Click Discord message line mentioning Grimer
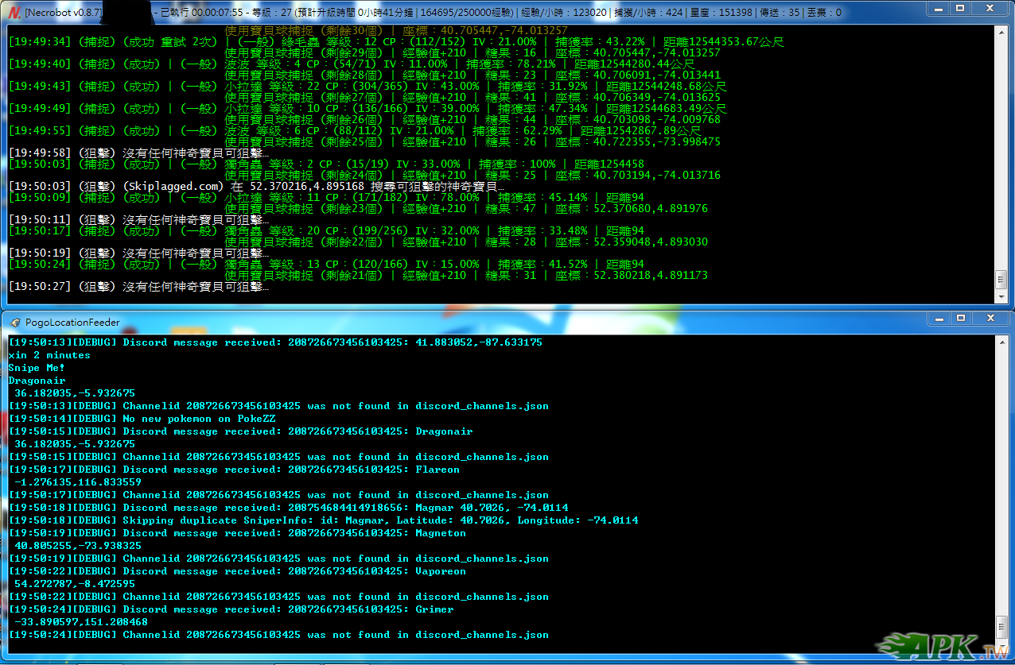This screenshot has width=1015, height=665. click(x=231, y=609)
